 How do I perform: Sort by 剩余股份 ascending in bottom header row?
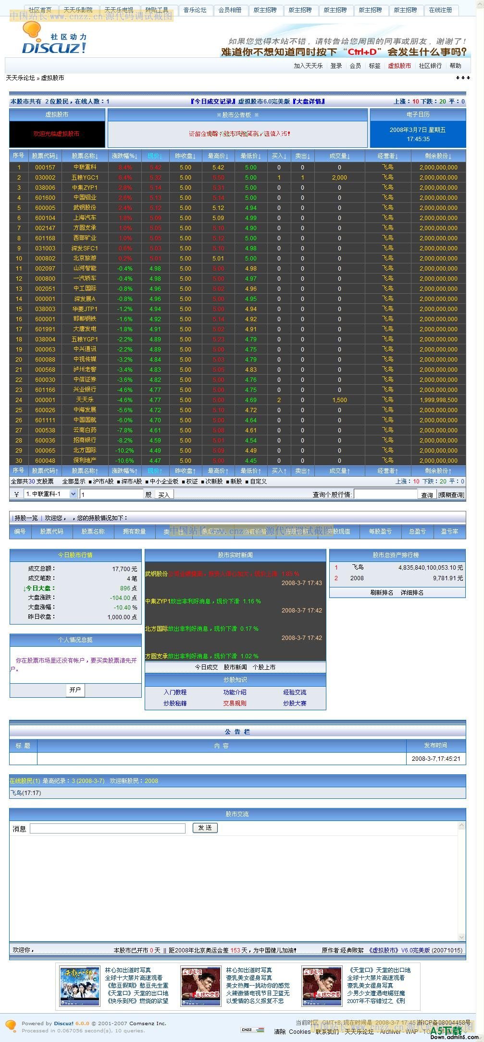(438, 470)
